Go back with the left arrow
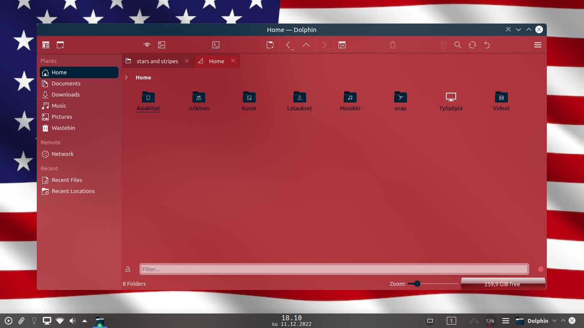The width and height of the screenshot is (584, 328). (x=288, y=45)
